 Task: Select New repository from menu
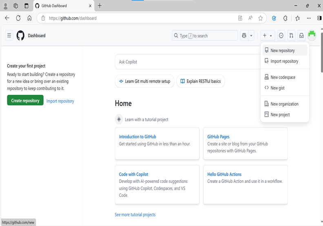285,50
